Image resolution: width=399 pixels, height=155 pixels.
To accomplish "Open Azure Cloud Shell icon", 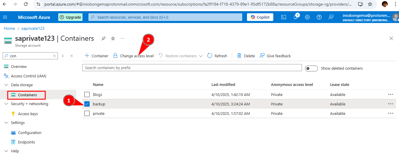I will (x=283, y=17).
